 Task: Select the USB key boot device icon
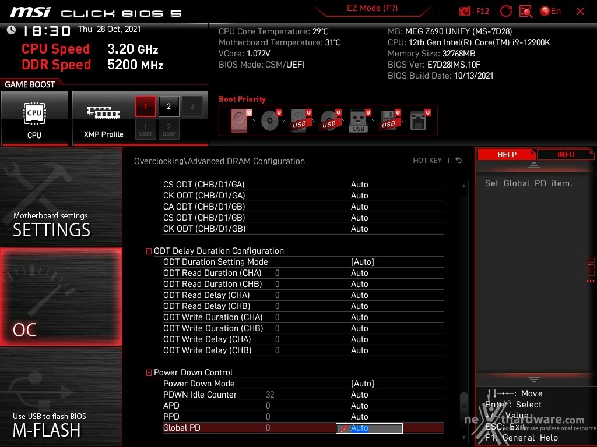pyautogui.click(x=359, y=120)
